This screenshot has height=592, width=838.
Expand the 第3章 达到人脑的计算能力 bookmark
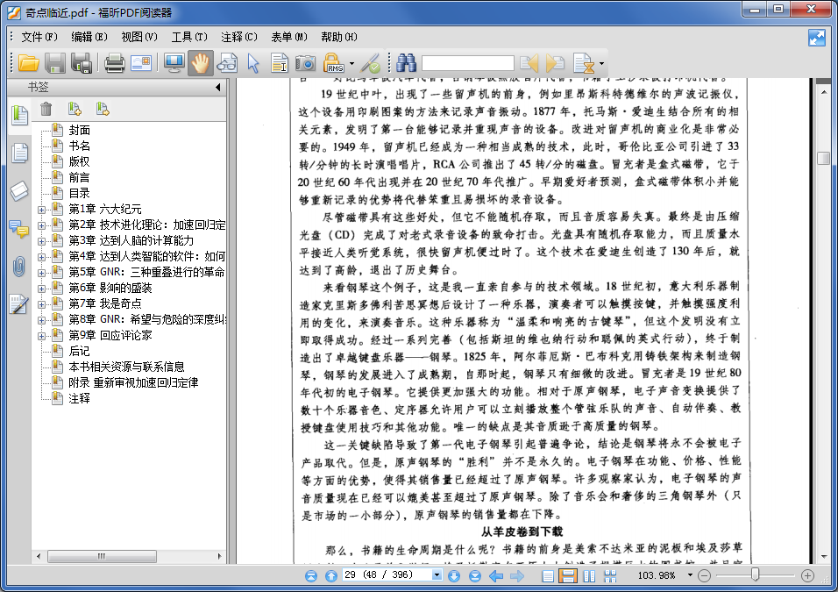tap(41, 241)
